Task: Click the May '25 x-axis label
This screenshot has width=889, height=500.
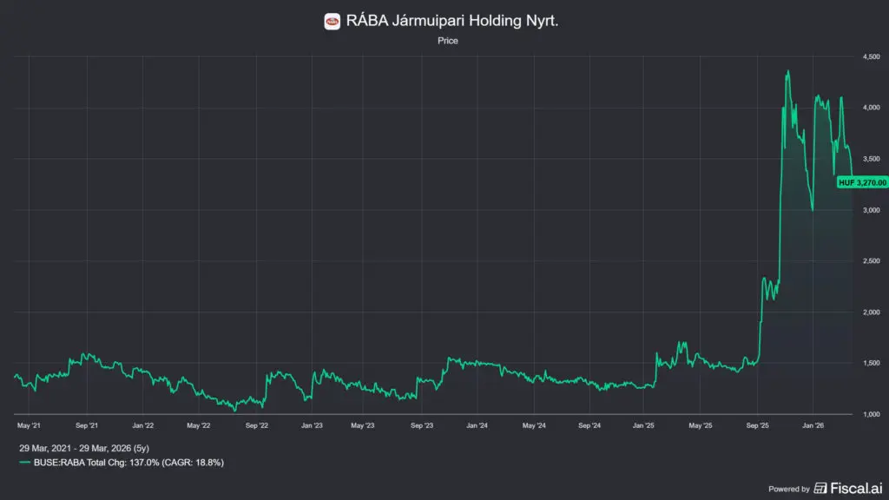Action: [x=701, y=425]
